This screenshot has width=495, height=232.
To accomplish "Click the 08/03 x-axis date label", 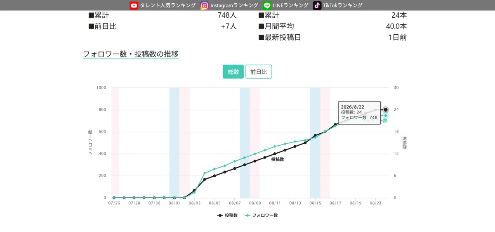I will [x=195, y=203].
